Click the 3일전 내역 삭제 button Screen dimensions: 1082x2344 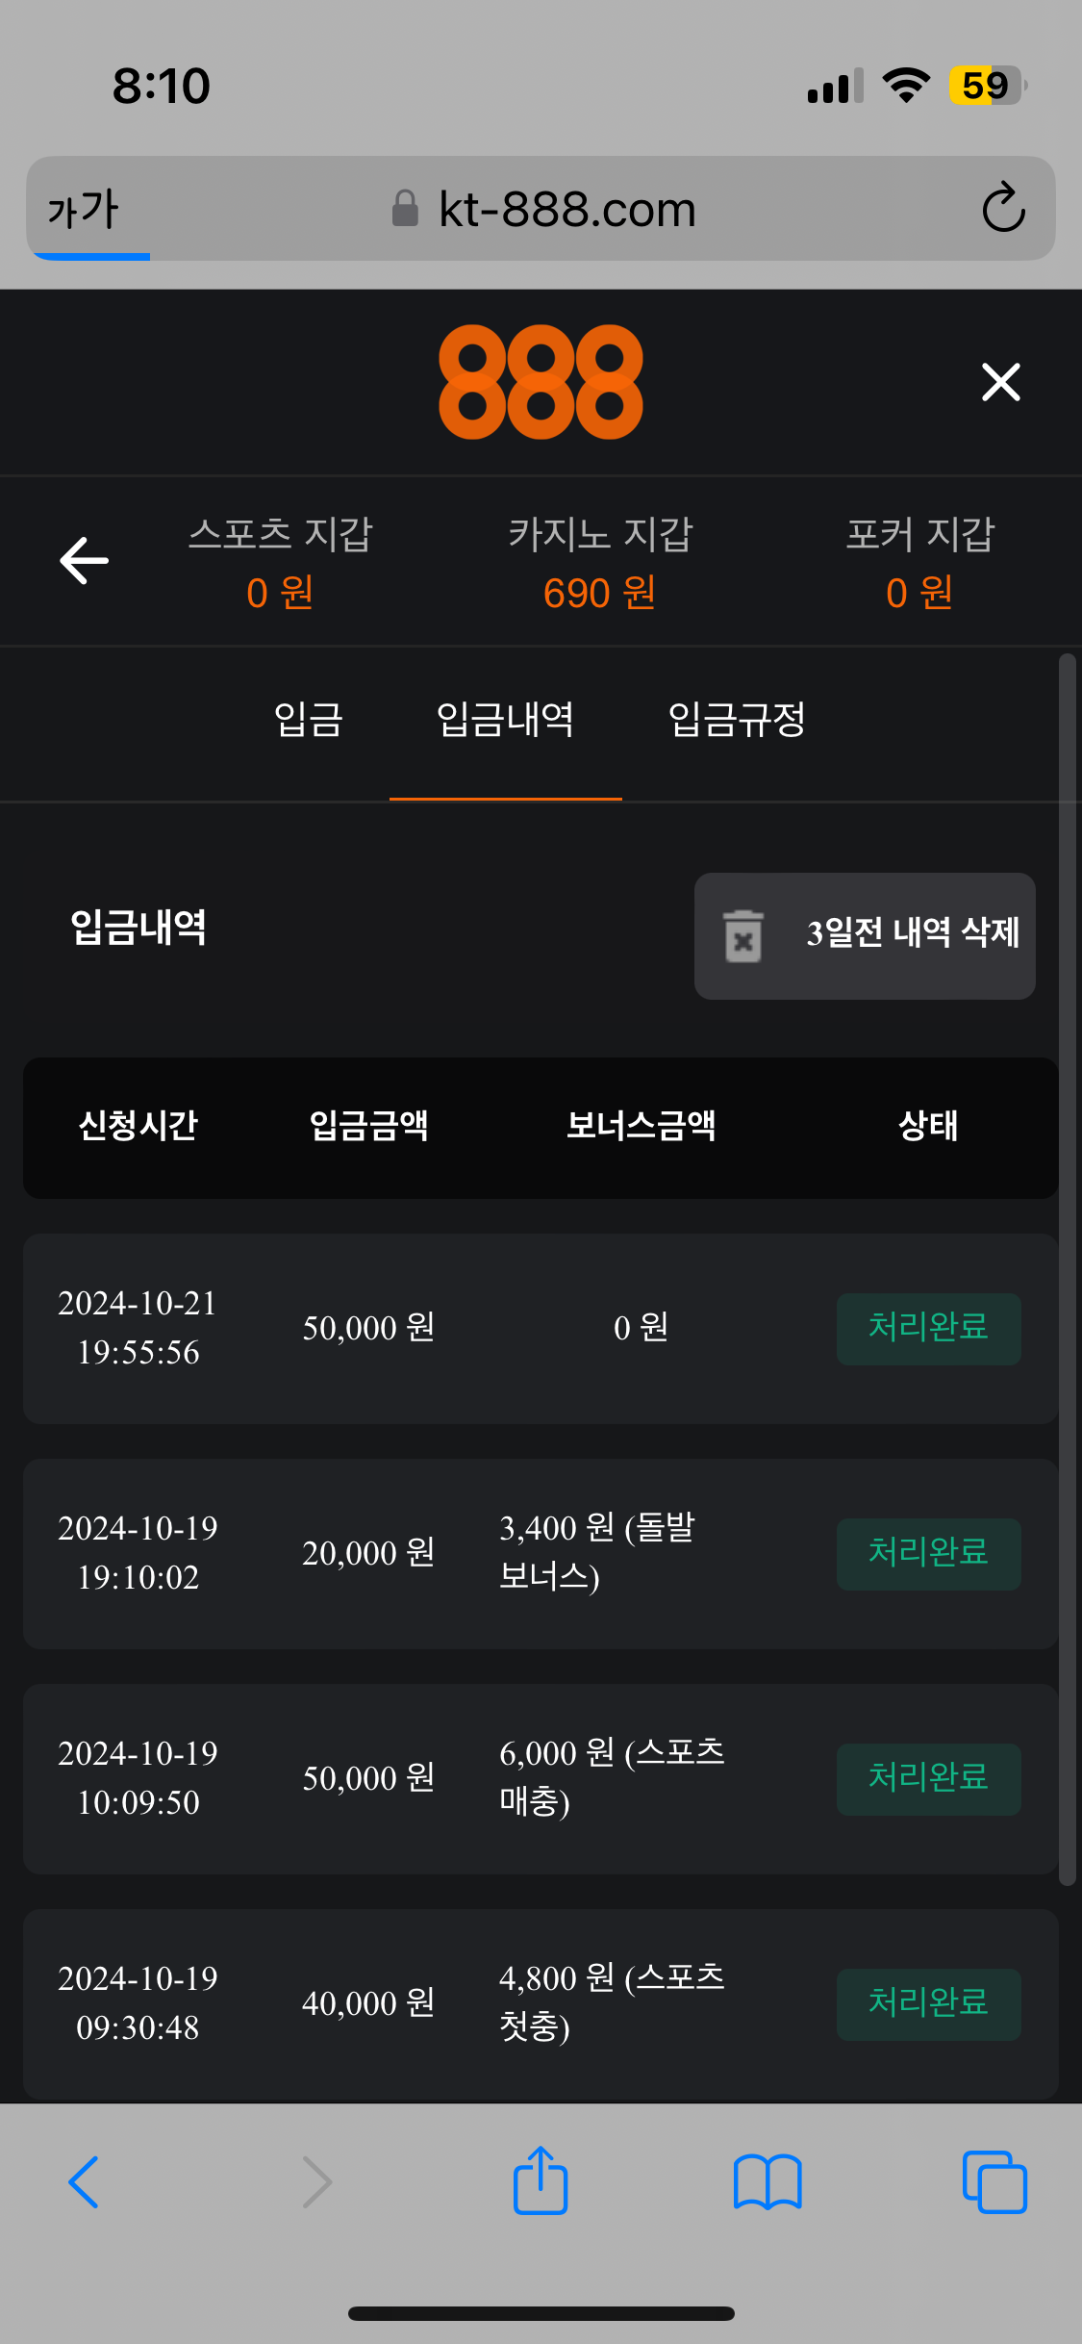(x=865, y=936)
